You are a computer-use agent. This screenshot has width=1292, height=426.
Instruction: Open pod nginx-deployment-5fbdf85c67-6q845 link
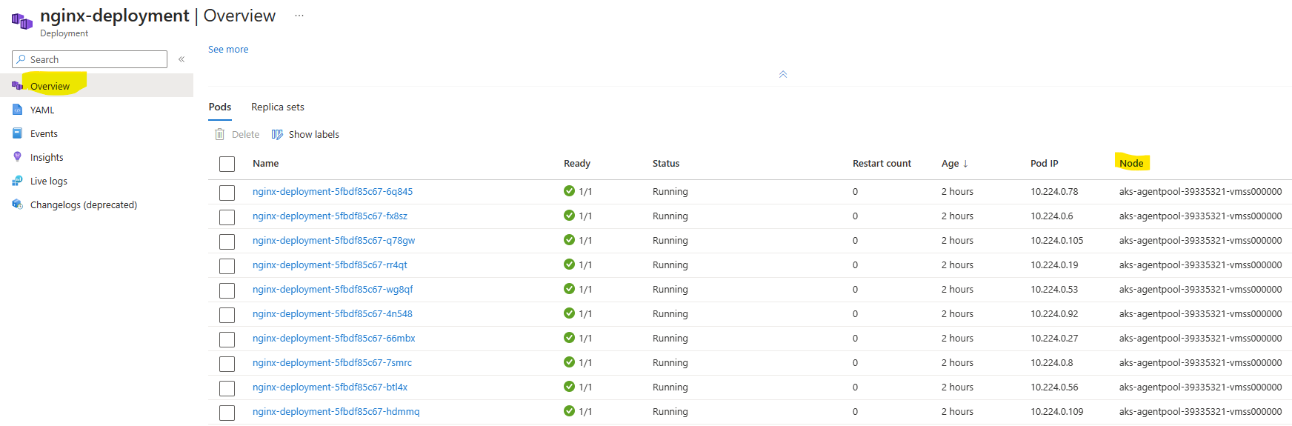pyautogui.click(x=333, y=191)
